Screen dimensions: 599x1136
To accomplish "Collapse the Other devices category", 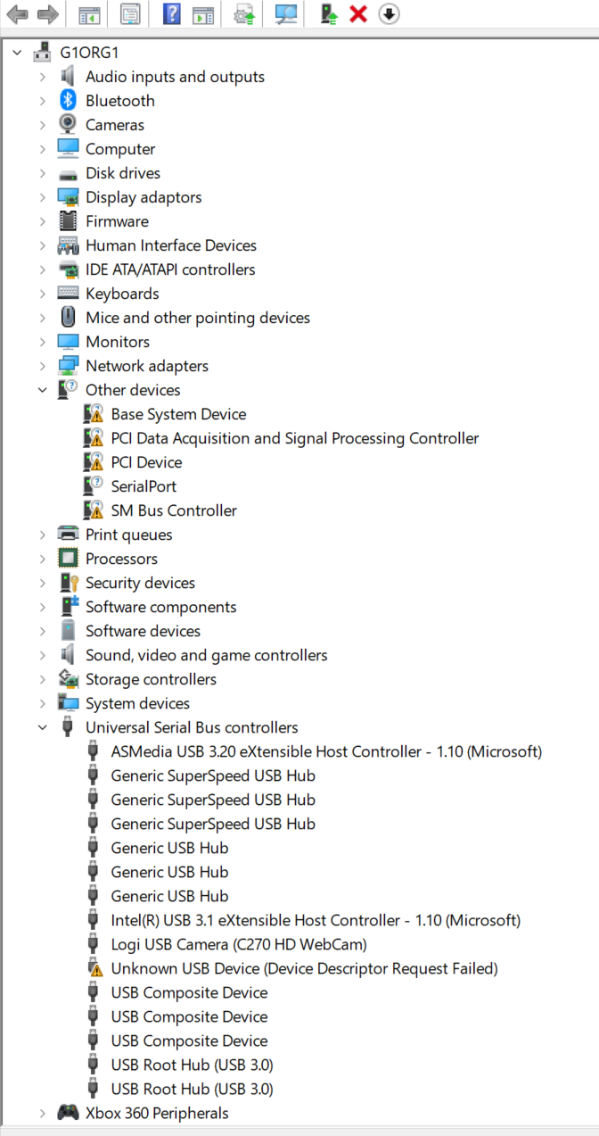I will [x=42, y=390].
